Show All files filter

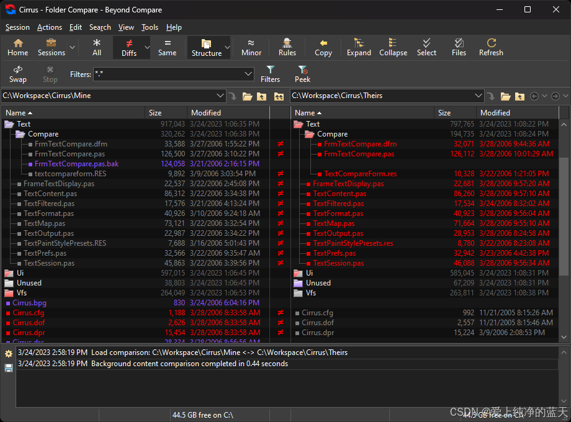(96, 48)
